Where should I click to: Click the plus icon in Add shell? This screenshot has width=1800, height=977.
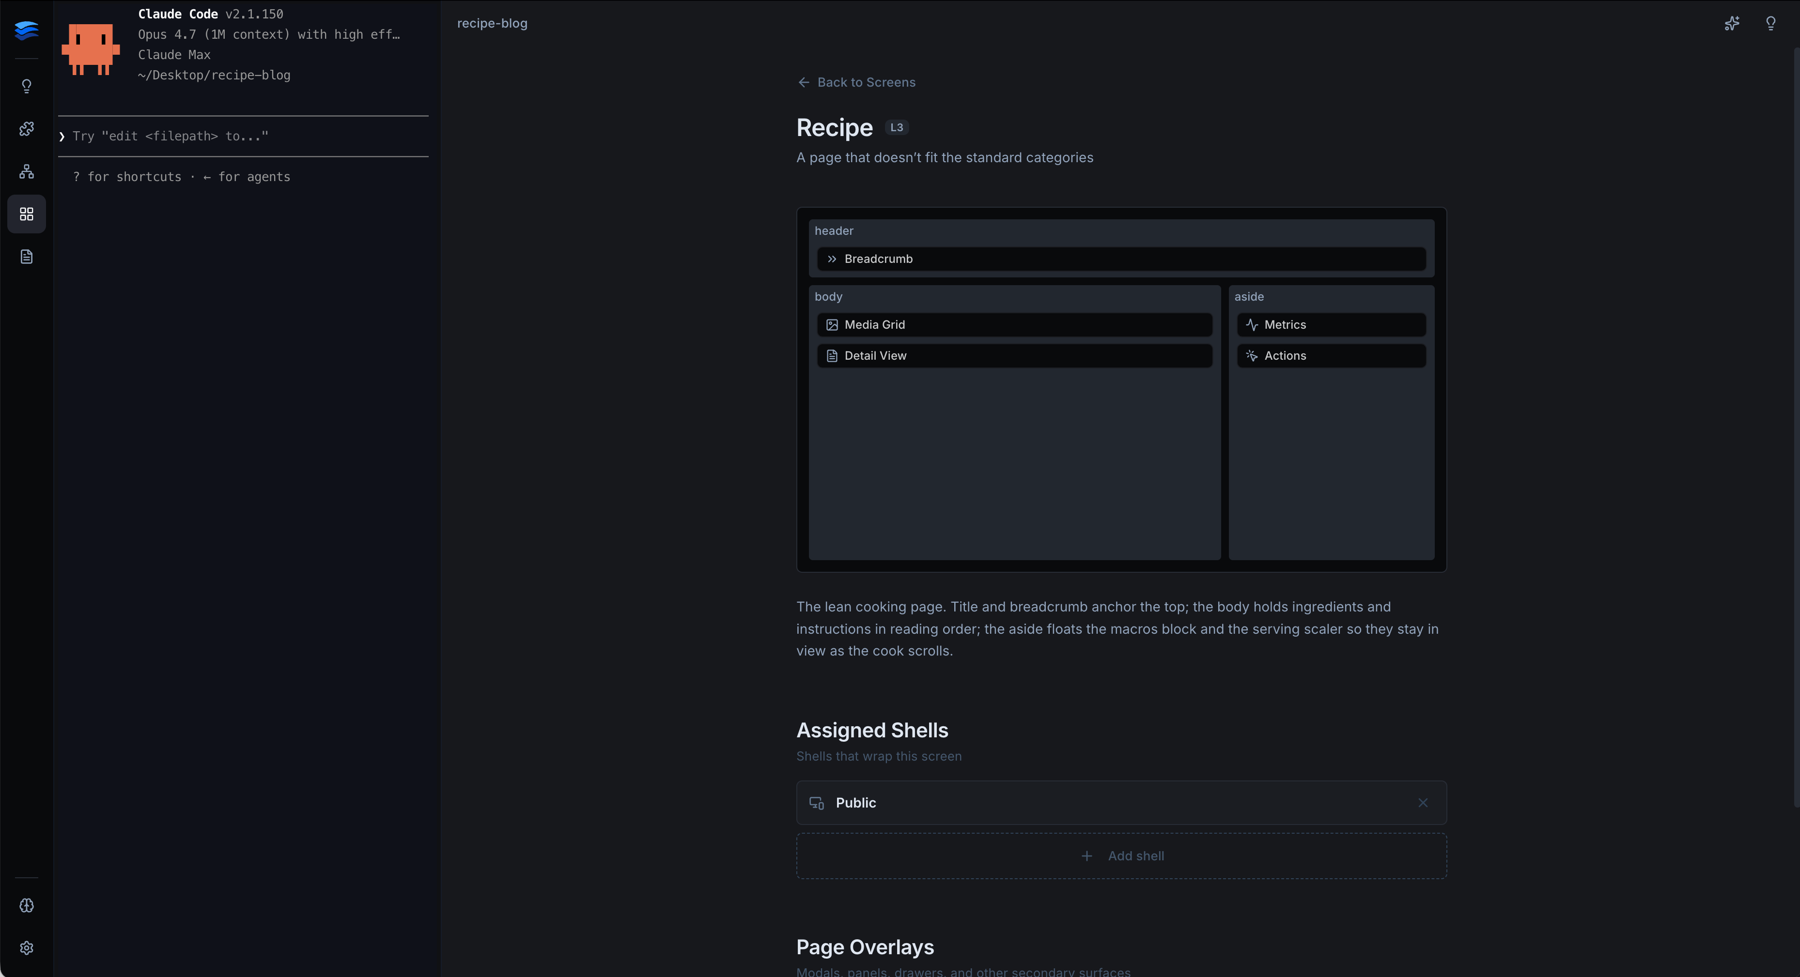1086,856
